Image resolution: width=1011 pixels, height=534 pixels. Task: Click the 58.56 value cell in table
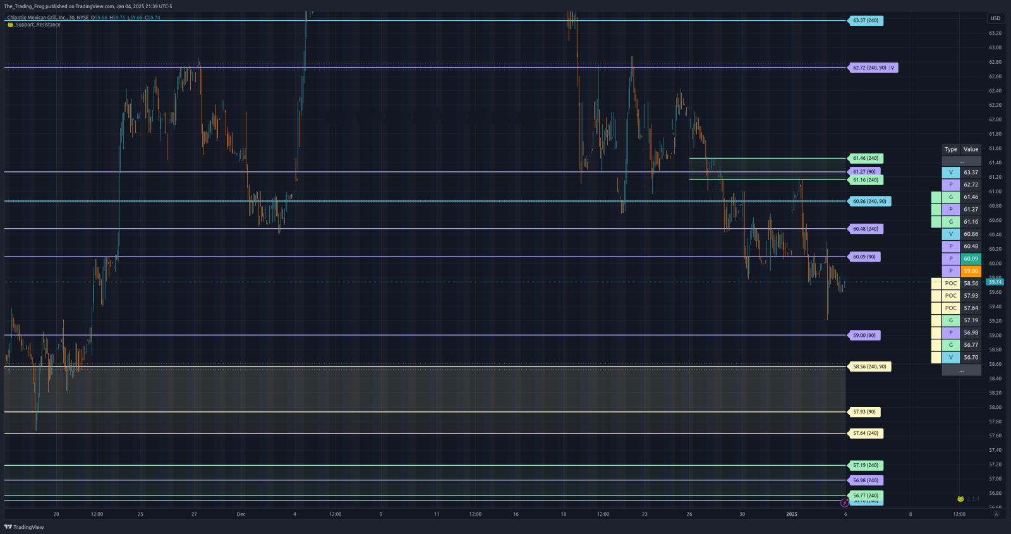point(971,283)
